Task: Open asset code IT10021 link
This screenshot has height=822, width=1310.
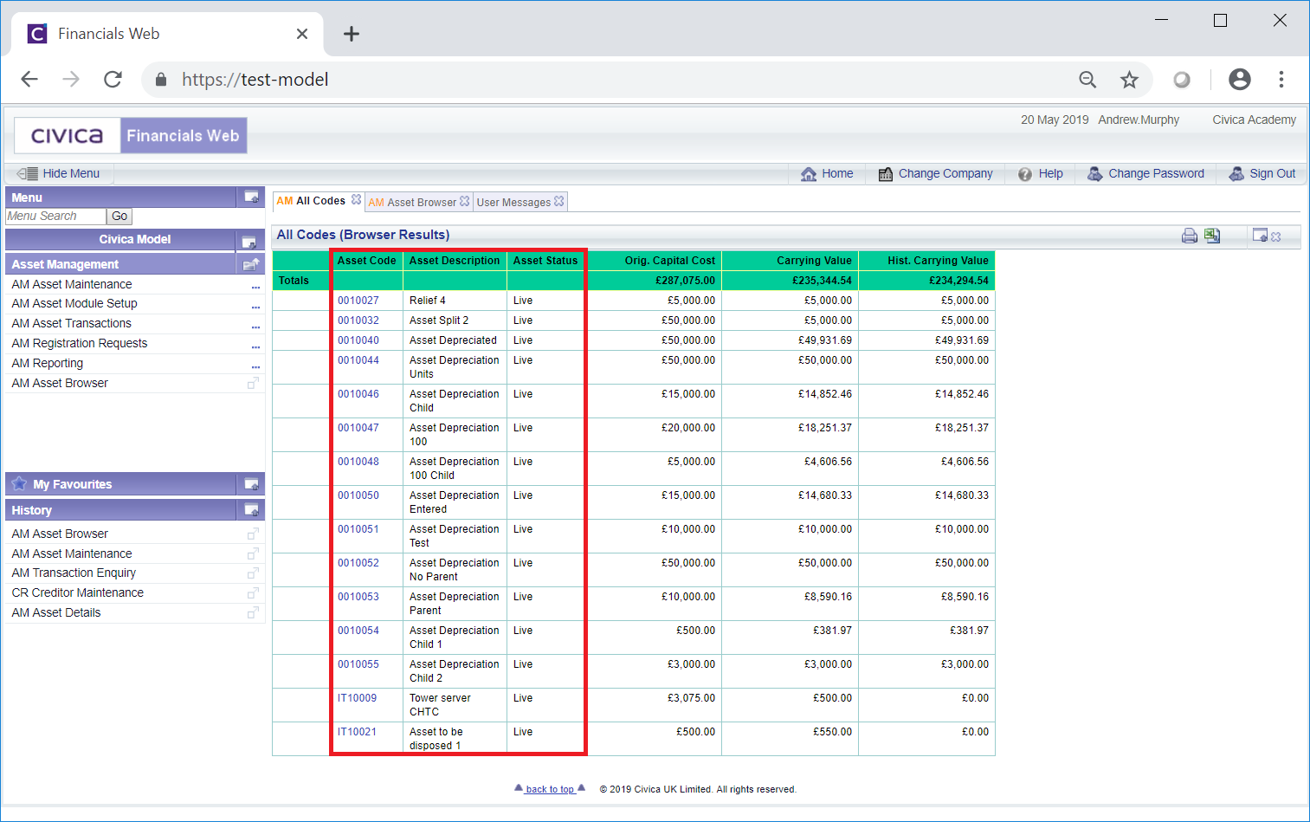Action: [x=357, y=732]
